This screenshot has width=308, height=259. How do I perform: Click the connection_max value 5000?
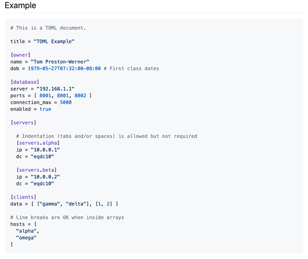(66, 102)
